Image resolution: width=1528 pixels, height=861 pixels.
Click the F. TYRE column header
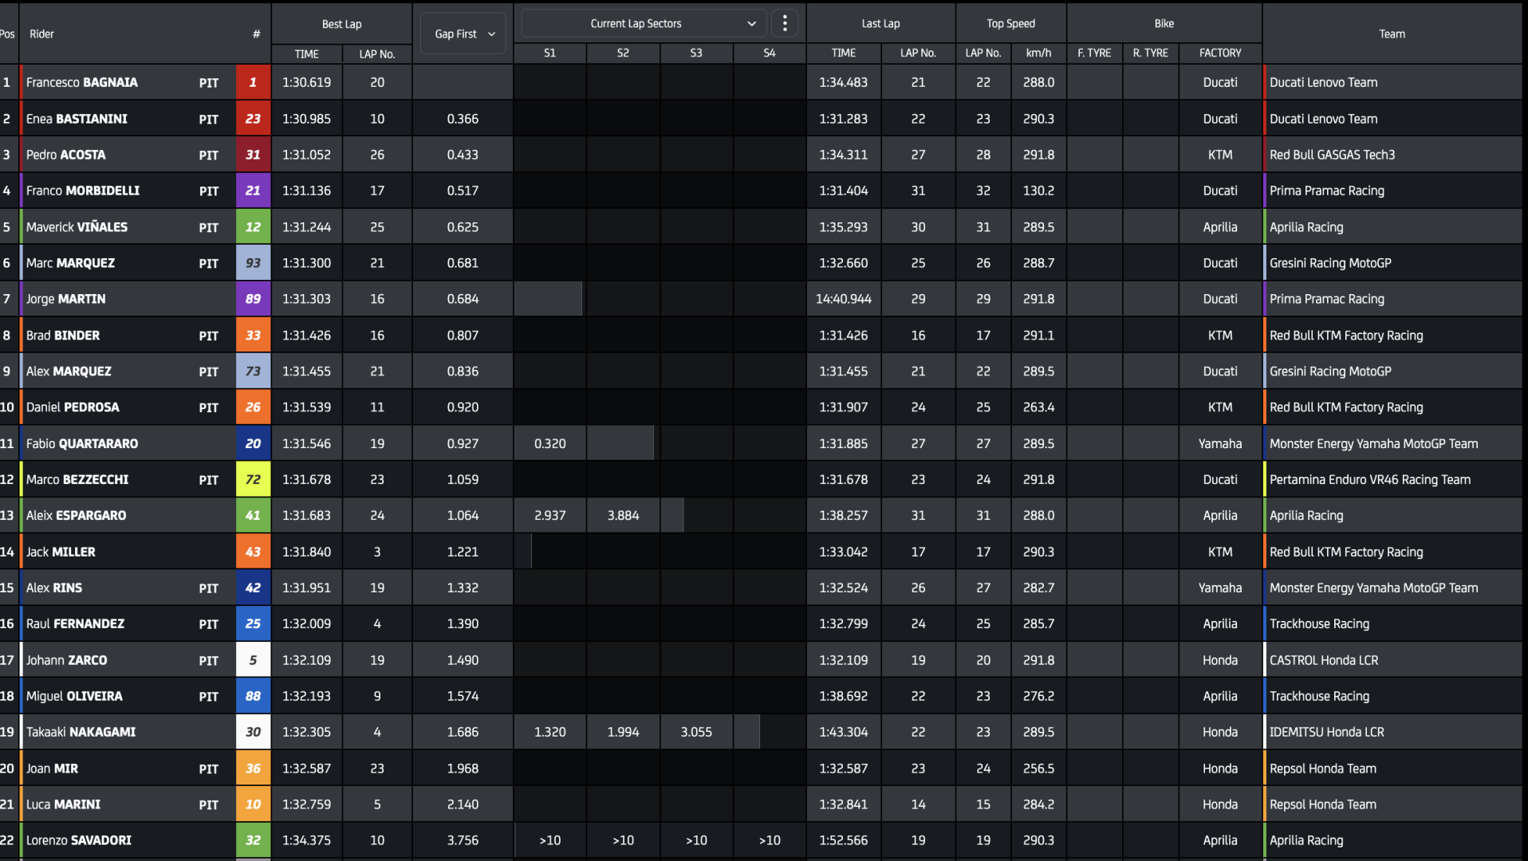1094,53
